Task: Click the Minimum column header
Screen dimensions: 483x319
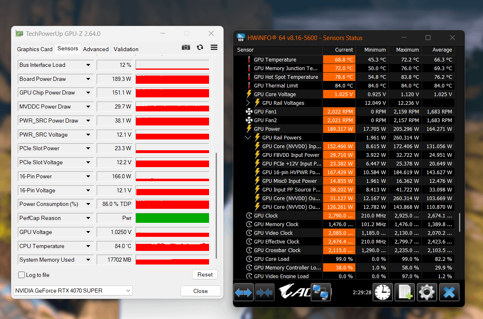Action: point(372,50)
